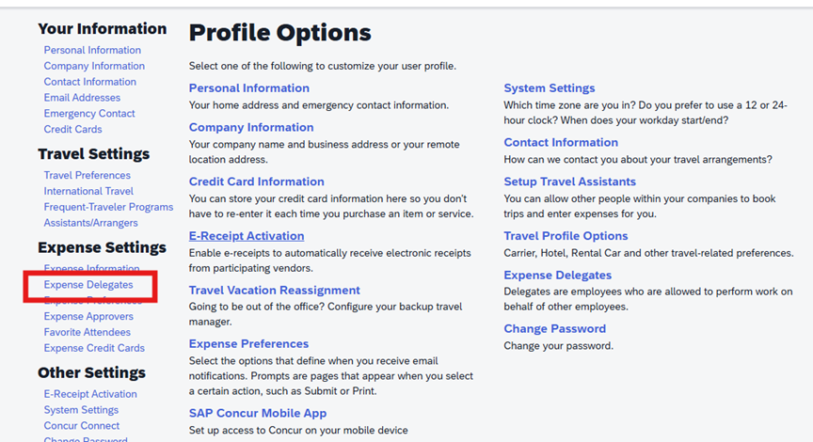Open Credit Cards under Your Information

click(72, 130)
